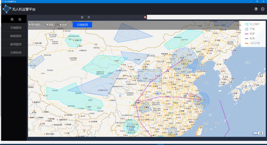Uncheck the 电子围栏 checkbox

(x=30, y=25)
